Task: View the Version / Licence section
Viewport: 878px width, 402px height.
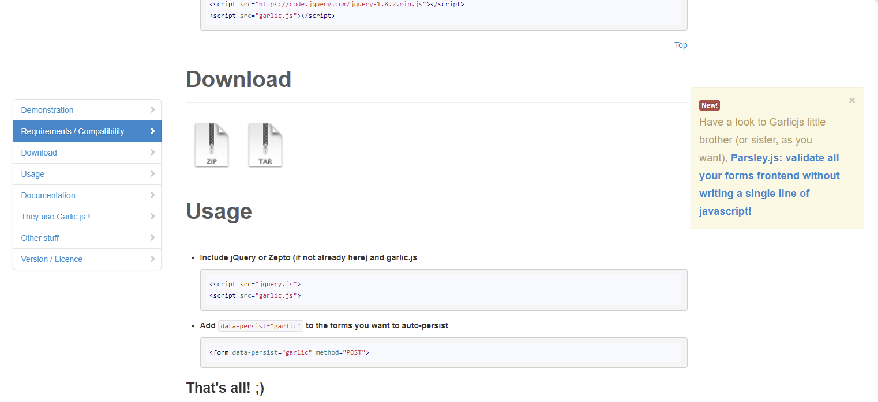Action: pyautogui.click(x=51, y=259)
